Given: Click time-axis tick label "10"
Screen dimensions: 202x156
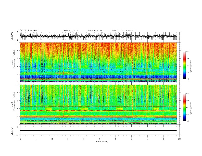Looking at the screenshot, I should pyautogui.click(x=179, y=139).
